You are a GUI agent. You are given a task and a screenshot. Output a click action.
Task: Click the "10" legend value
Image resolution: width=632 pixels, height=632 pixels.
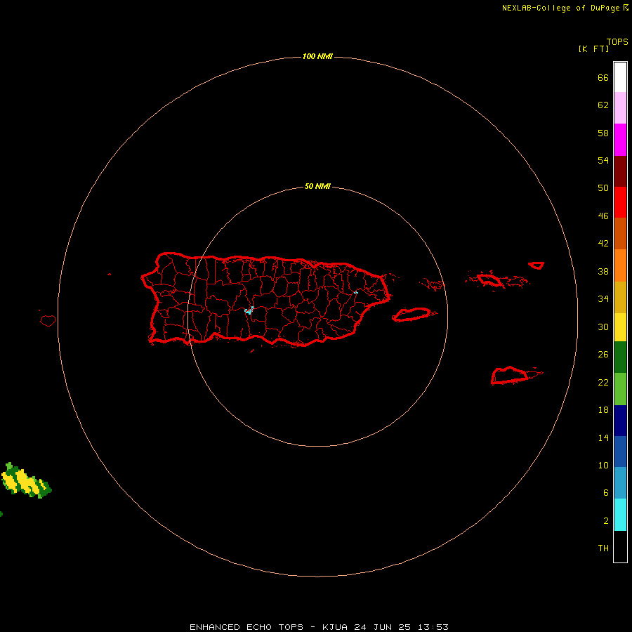click(x=603, y=466)
